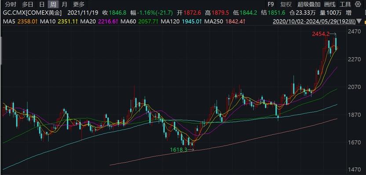Viewport: 366px width, 175px height.
Task: Click the closing price value 1846.8
Action: (118, 13)
